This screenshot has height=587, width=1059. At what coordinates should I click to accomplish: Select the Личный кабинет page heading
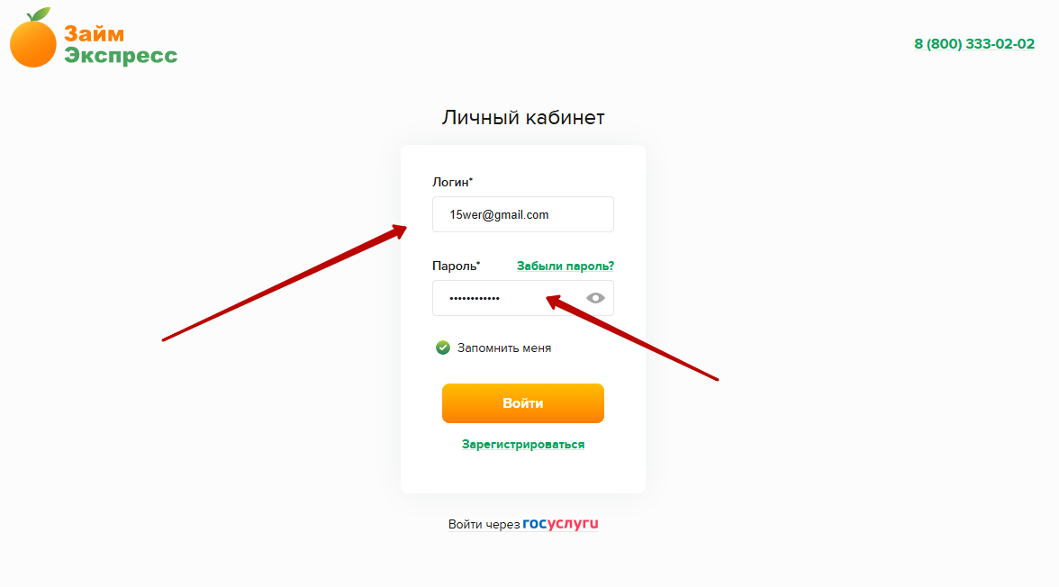[x=522, y=118]
